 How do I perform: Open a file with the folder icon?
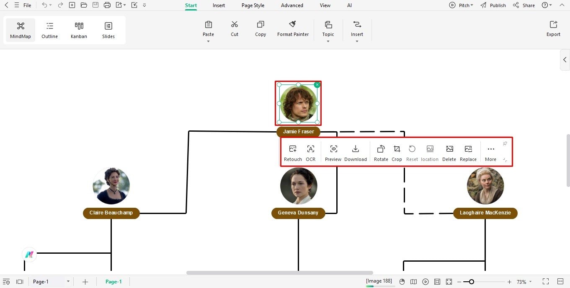pos(84,5)
